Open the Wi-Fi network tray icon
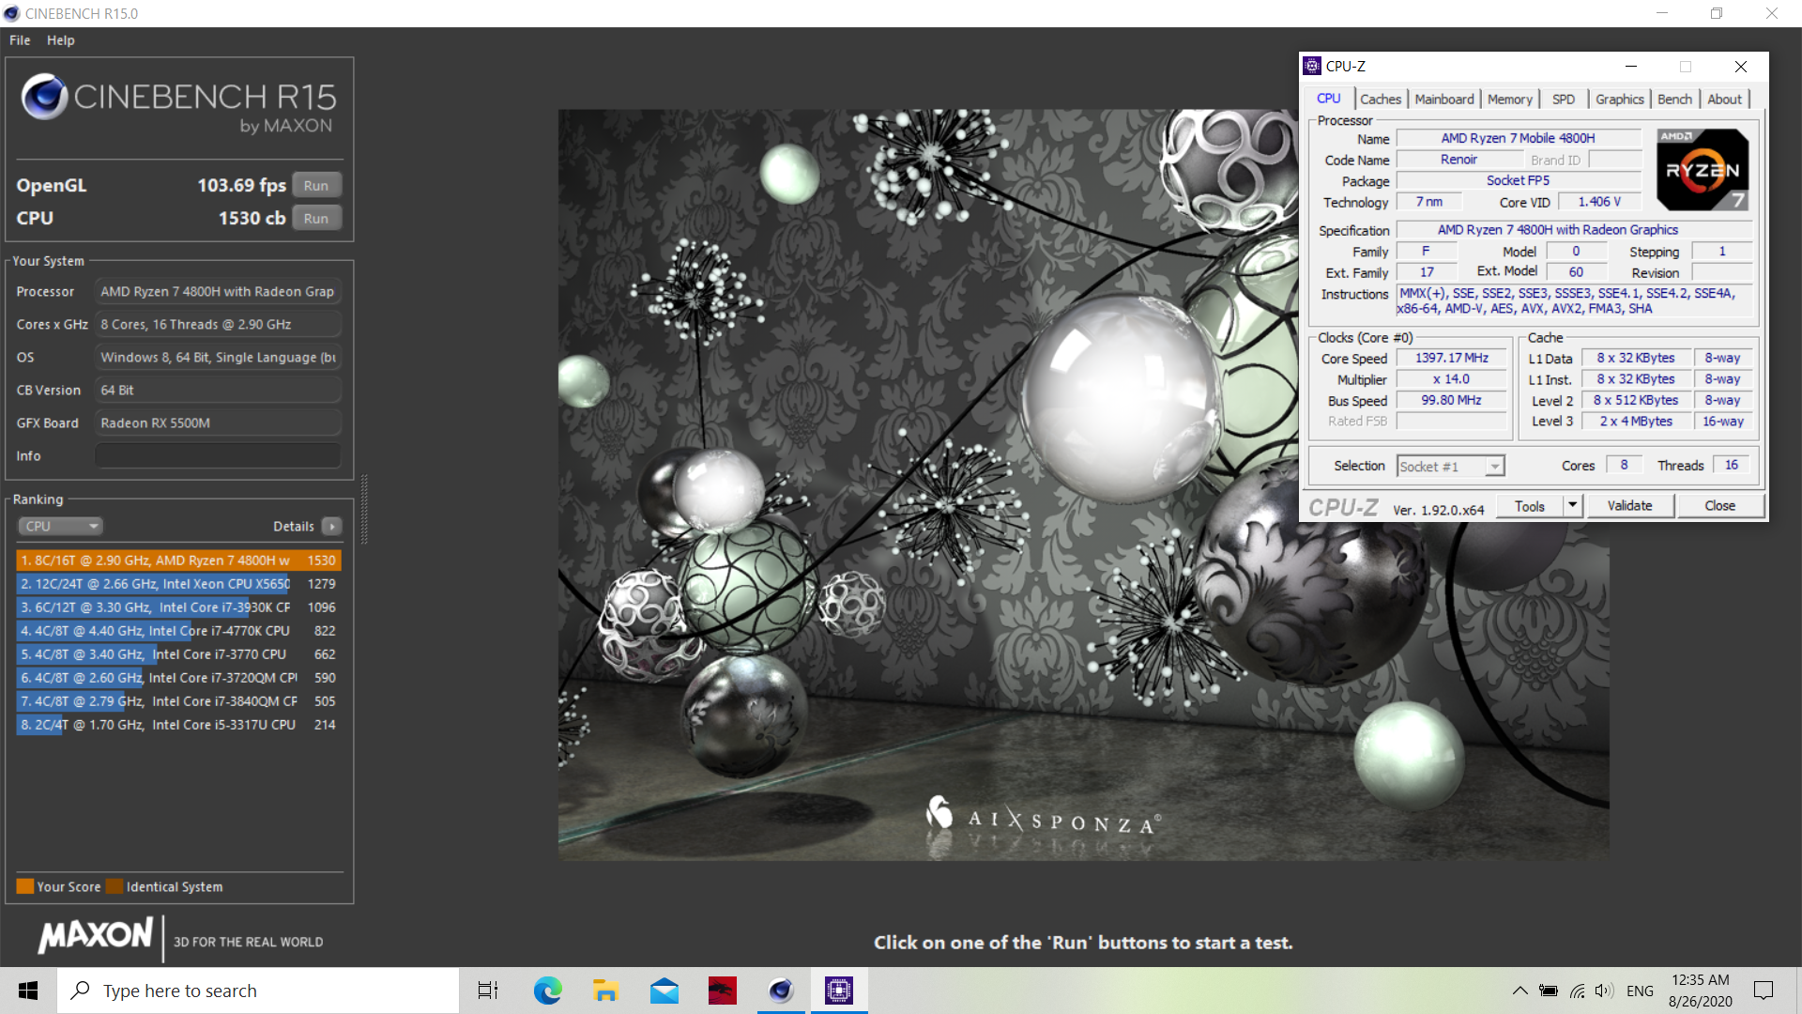This screenshot has width=1802, height=1014. click(x=1578, y=991)
